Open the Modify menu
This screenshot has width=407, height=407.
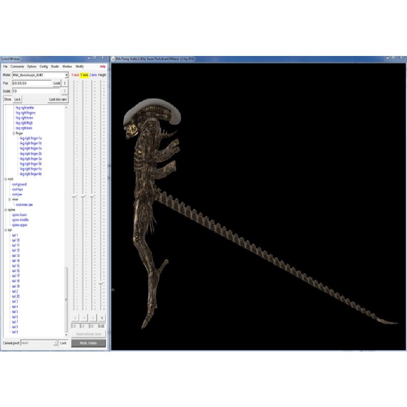click(x=79, y=67)
